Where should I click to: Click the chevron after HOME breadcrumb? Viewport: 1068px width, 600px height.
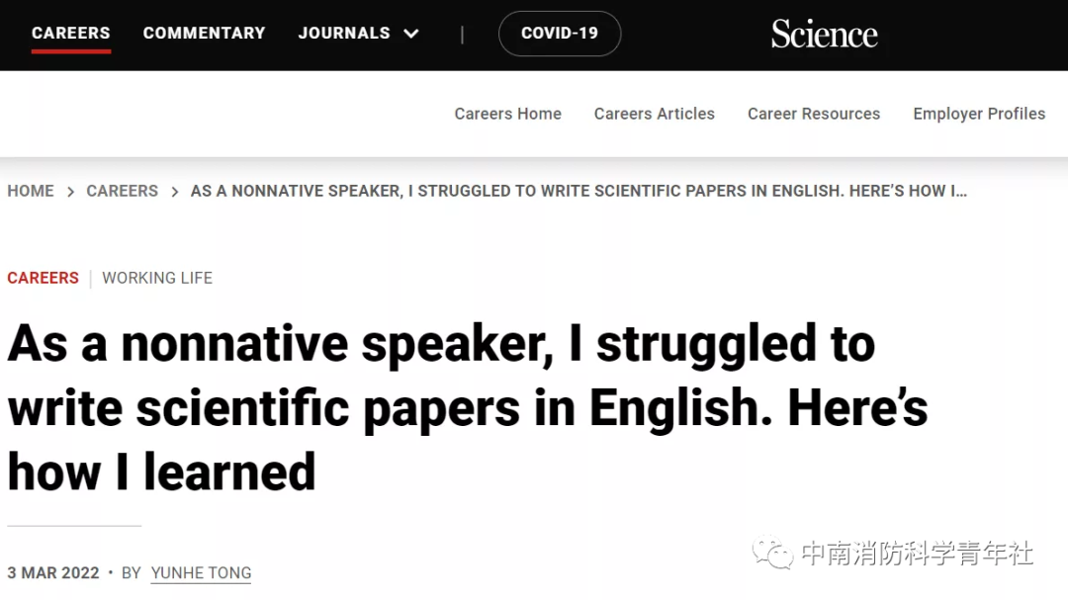(70, 192)
